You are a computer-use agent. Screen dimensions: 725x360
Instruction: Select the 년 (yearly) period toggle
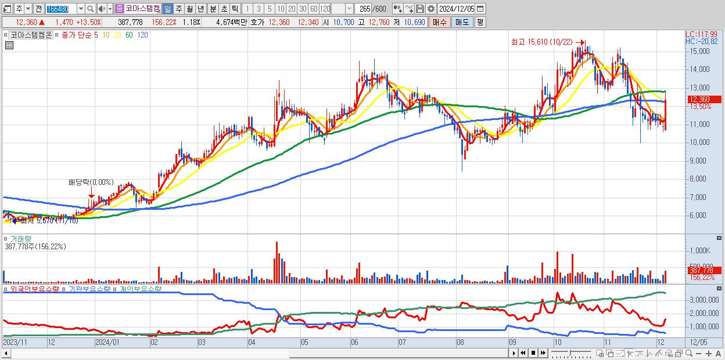tap(200, 9)
